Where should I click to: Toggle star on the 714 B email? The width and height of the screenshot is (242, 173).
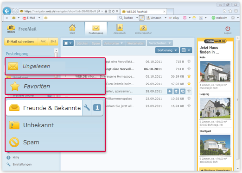click(x=189, y=69)
